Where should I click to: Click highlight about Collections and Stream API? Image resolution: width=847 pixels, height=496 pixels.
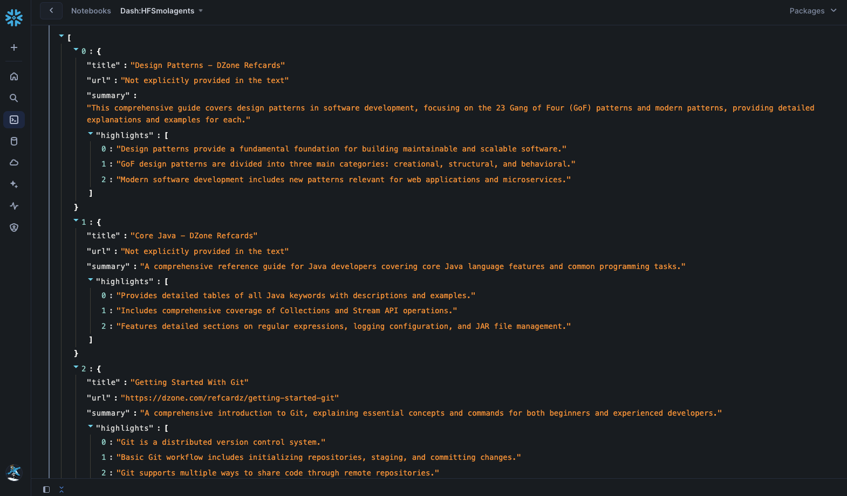287,311
